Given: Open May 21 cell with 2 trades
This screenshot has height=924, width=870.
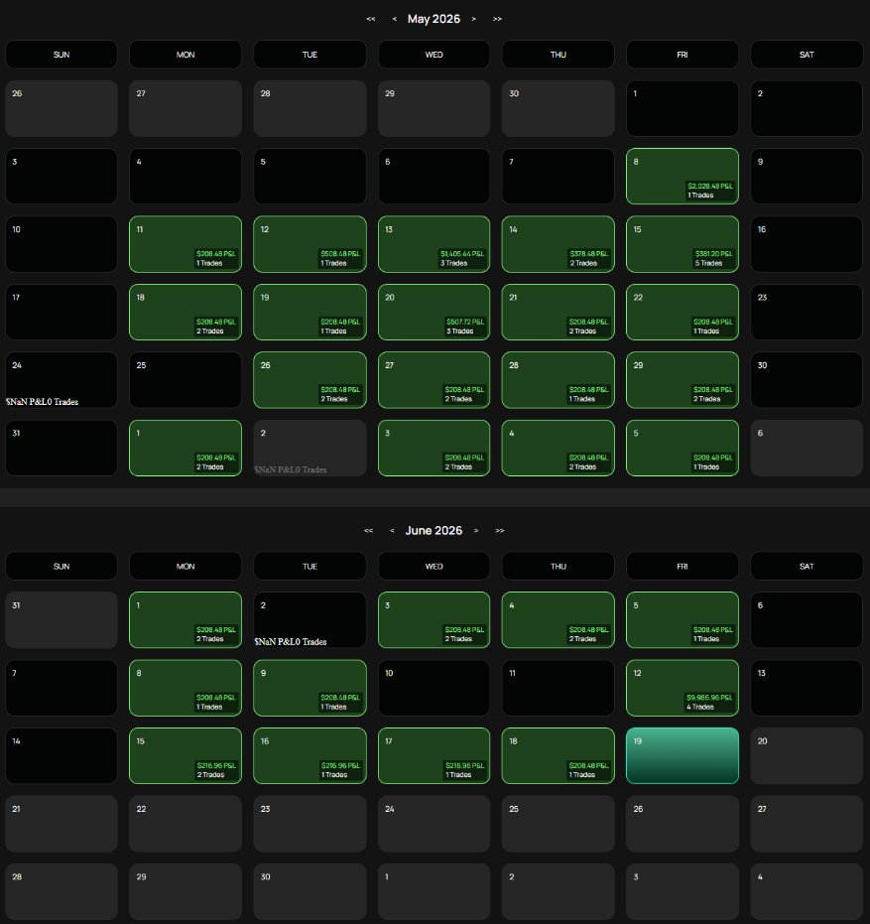Looking at the screenshot, I should (558, 313).
